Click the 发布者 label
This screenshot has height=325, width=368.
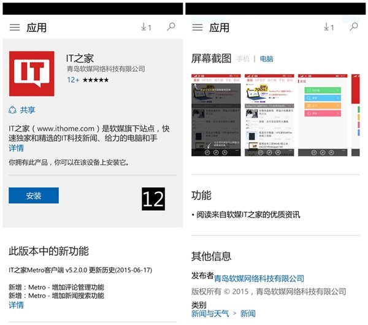point(202,276)
